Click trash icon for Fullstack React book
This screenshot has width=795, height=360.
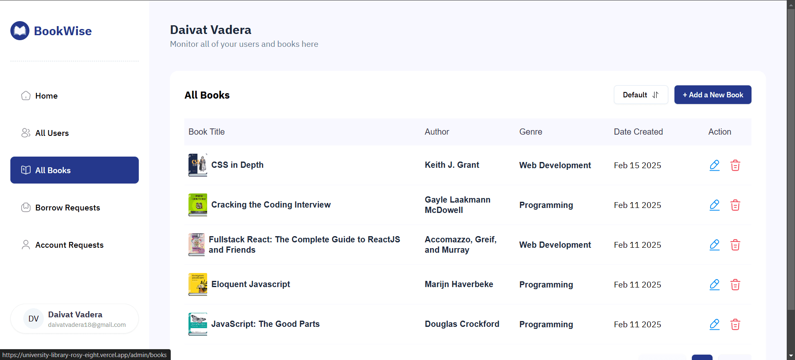[735, 245]
